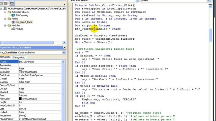Click the Cancel property False value
Screen dimensions: 216x121
tap(22, 79)
